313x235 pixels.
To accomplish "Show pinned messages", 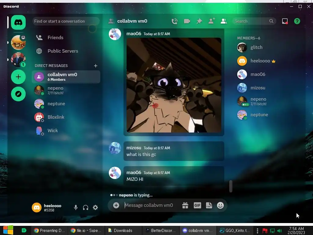I will point(199,21).
